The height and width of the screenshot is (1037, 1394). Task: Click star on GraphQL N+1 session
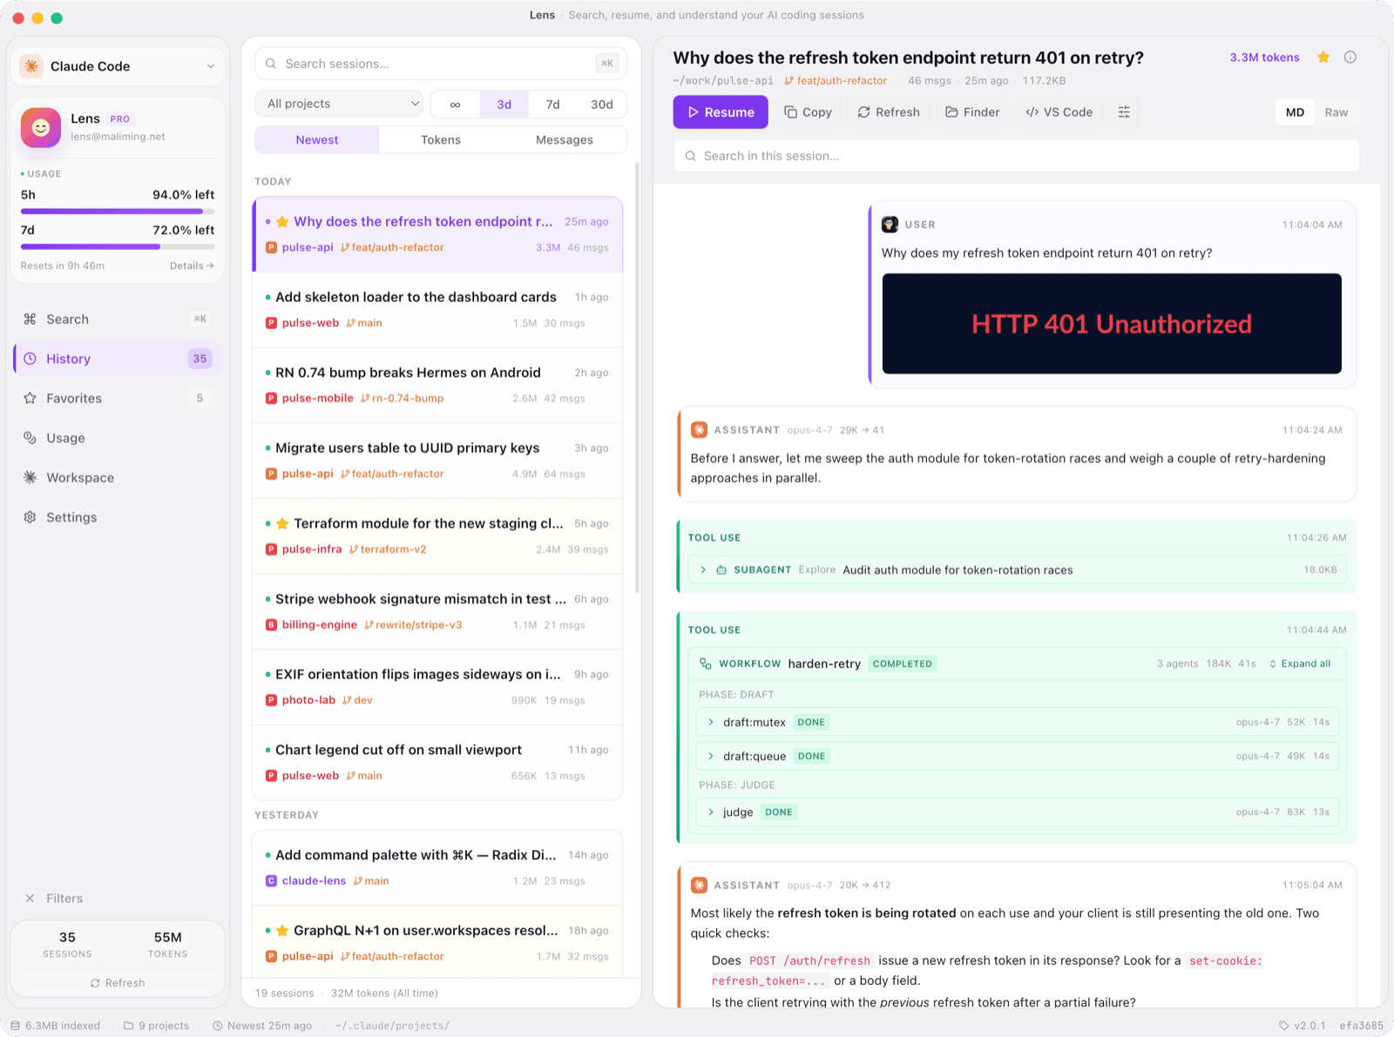pos(282,931)
